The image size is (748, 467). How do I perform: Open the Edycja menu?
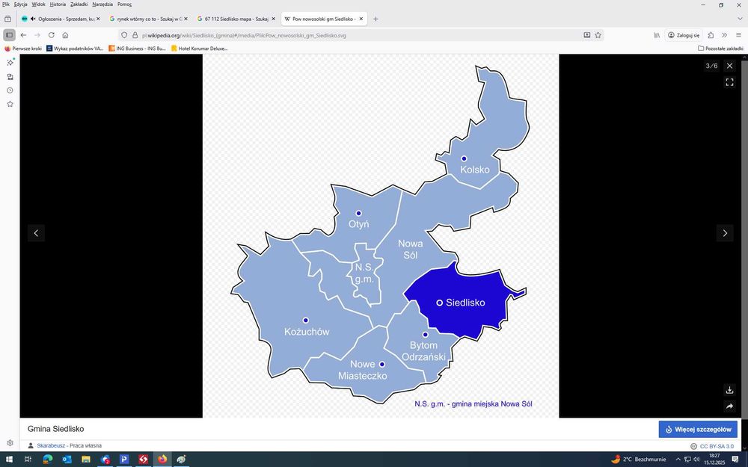[x=20, y=4]
